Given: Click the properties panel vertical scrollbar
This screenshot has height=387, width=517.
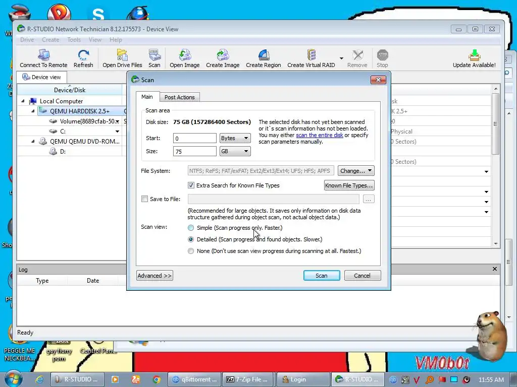Looking at the screenshot, I should point(496,123).
